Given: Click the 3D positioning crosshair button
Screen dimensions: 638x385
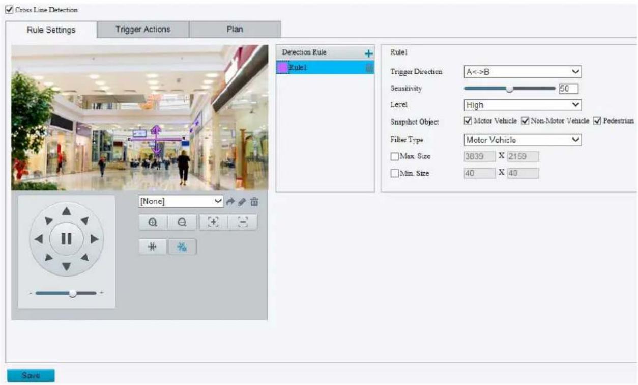Looking at the screenshot, I should [x=152, y=246].
